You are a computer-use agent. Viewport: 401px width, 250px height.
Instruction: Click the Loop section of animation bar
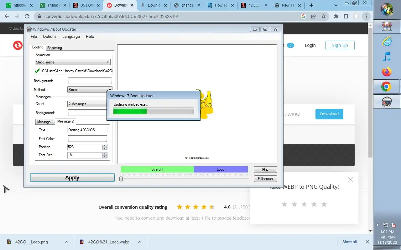pyautogui.click(x=221, y=169)
